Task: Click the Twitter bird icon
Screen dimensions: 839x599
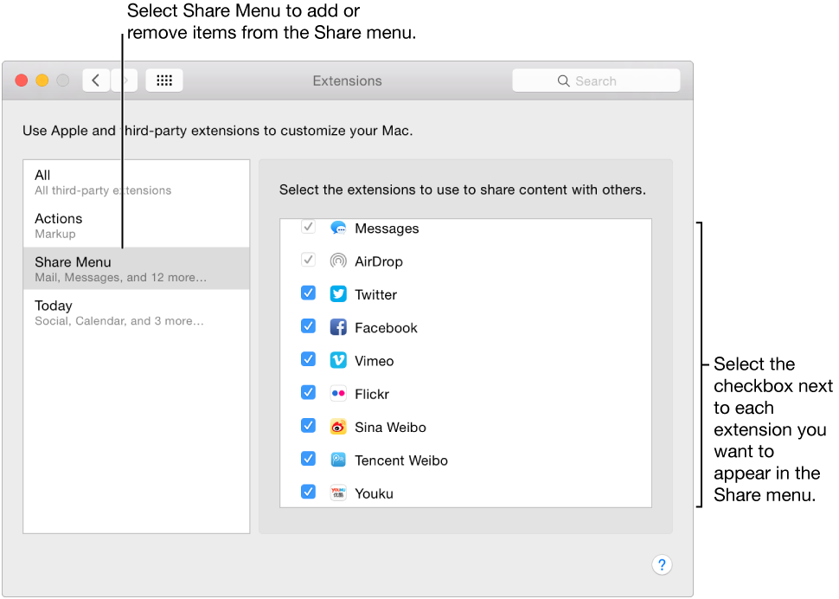Action: (337, 293)
